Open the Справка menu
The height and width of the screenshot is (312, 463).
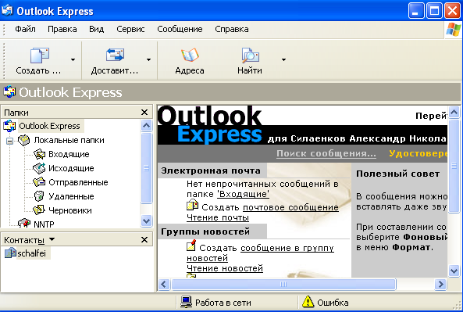232,29
